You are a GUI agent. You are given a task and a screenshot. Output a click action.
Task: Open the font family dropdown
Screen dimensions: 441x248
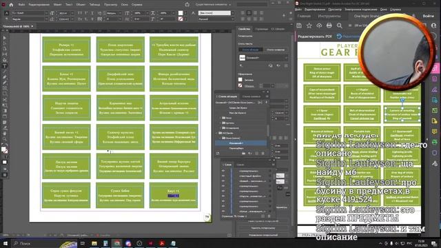pos(46,13)
